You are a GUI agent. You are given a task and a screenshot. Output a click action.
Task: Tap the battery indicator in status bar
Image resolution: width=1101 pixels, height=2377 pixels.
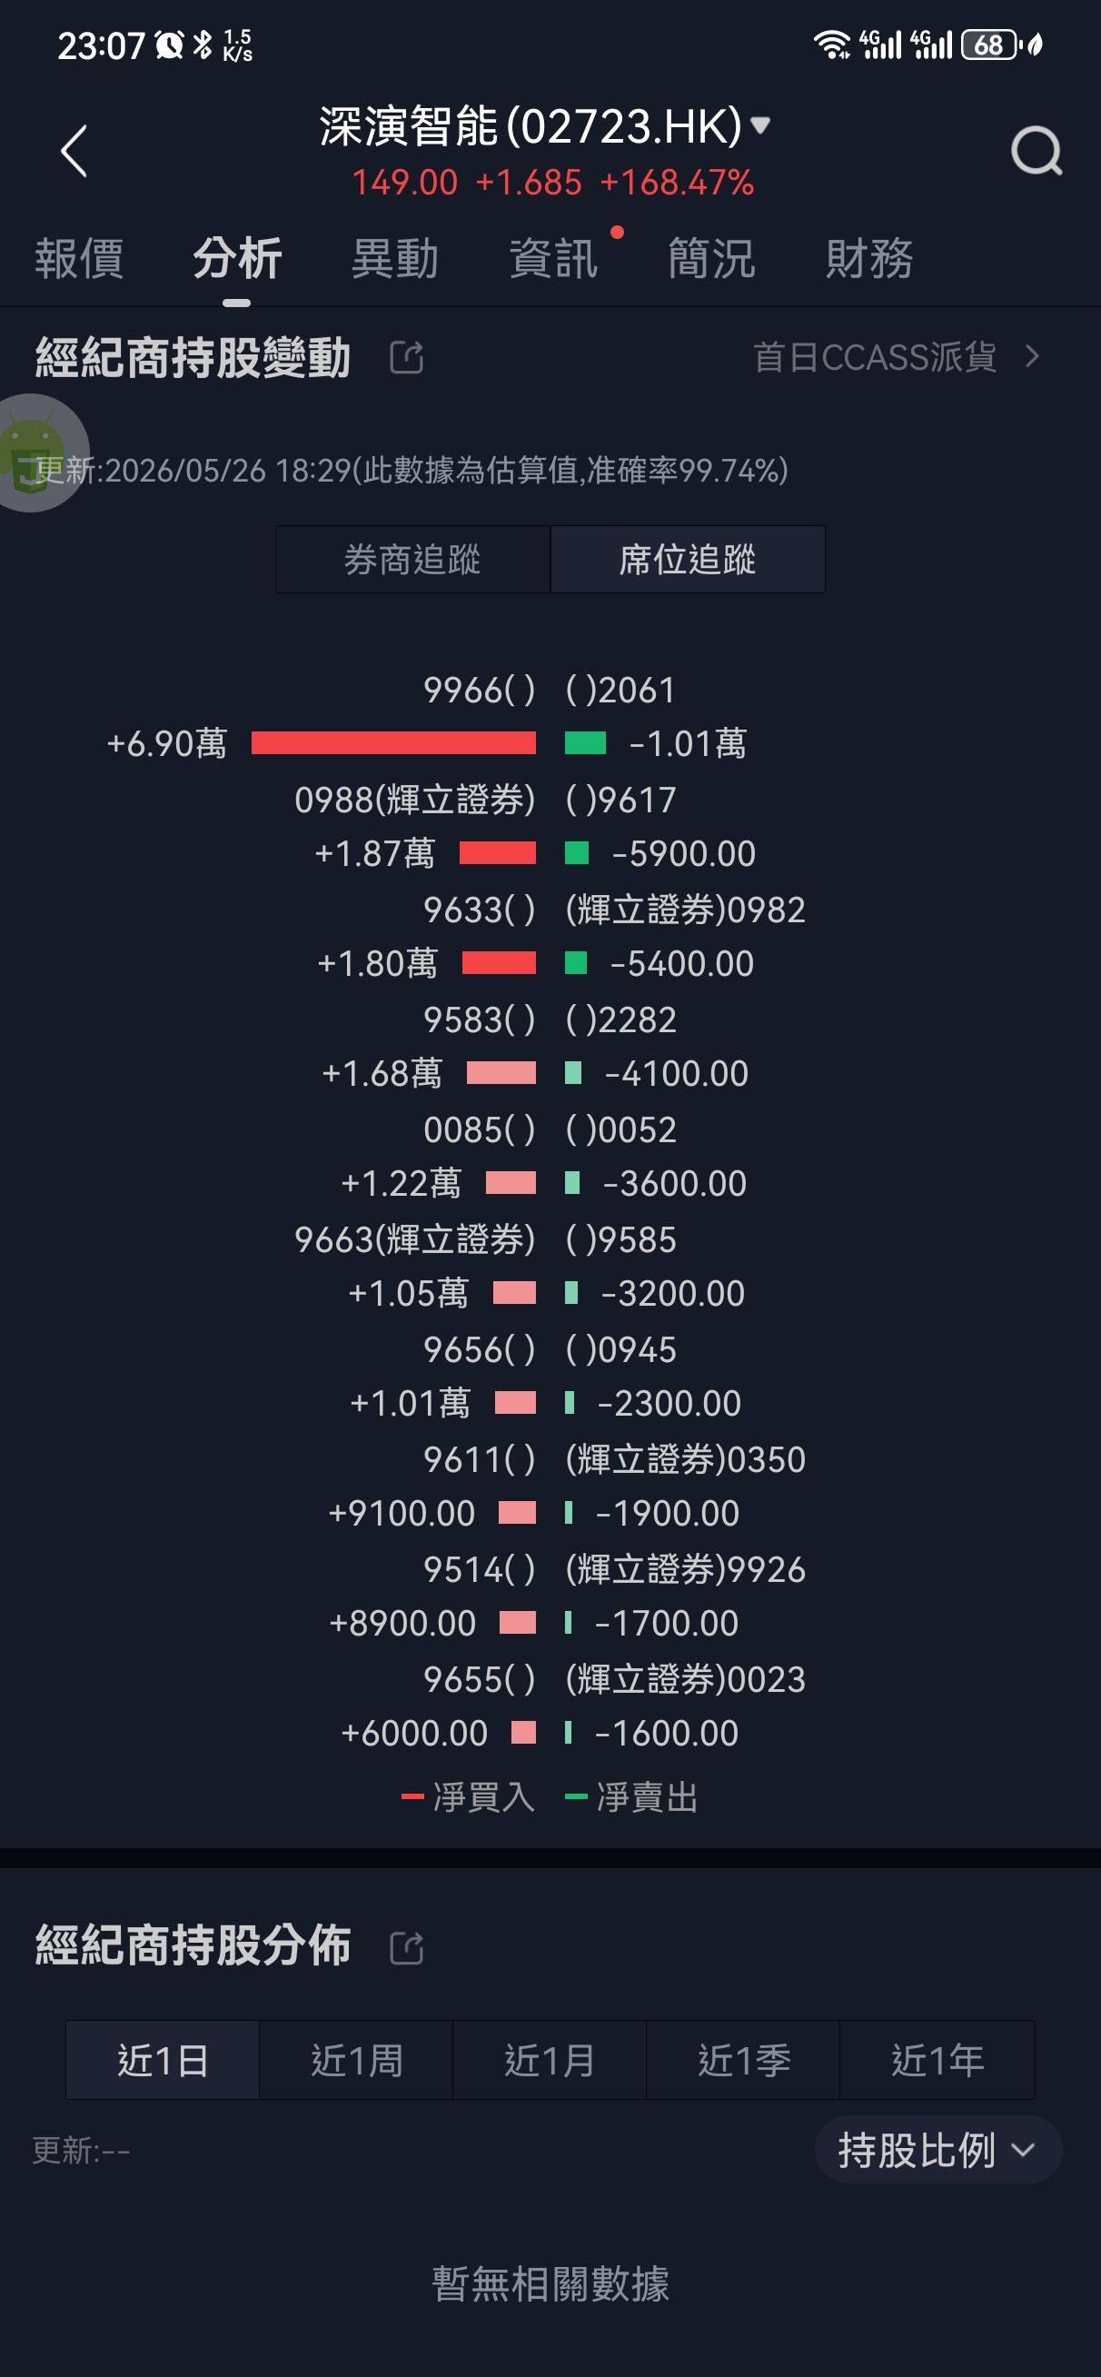point(988,45)
